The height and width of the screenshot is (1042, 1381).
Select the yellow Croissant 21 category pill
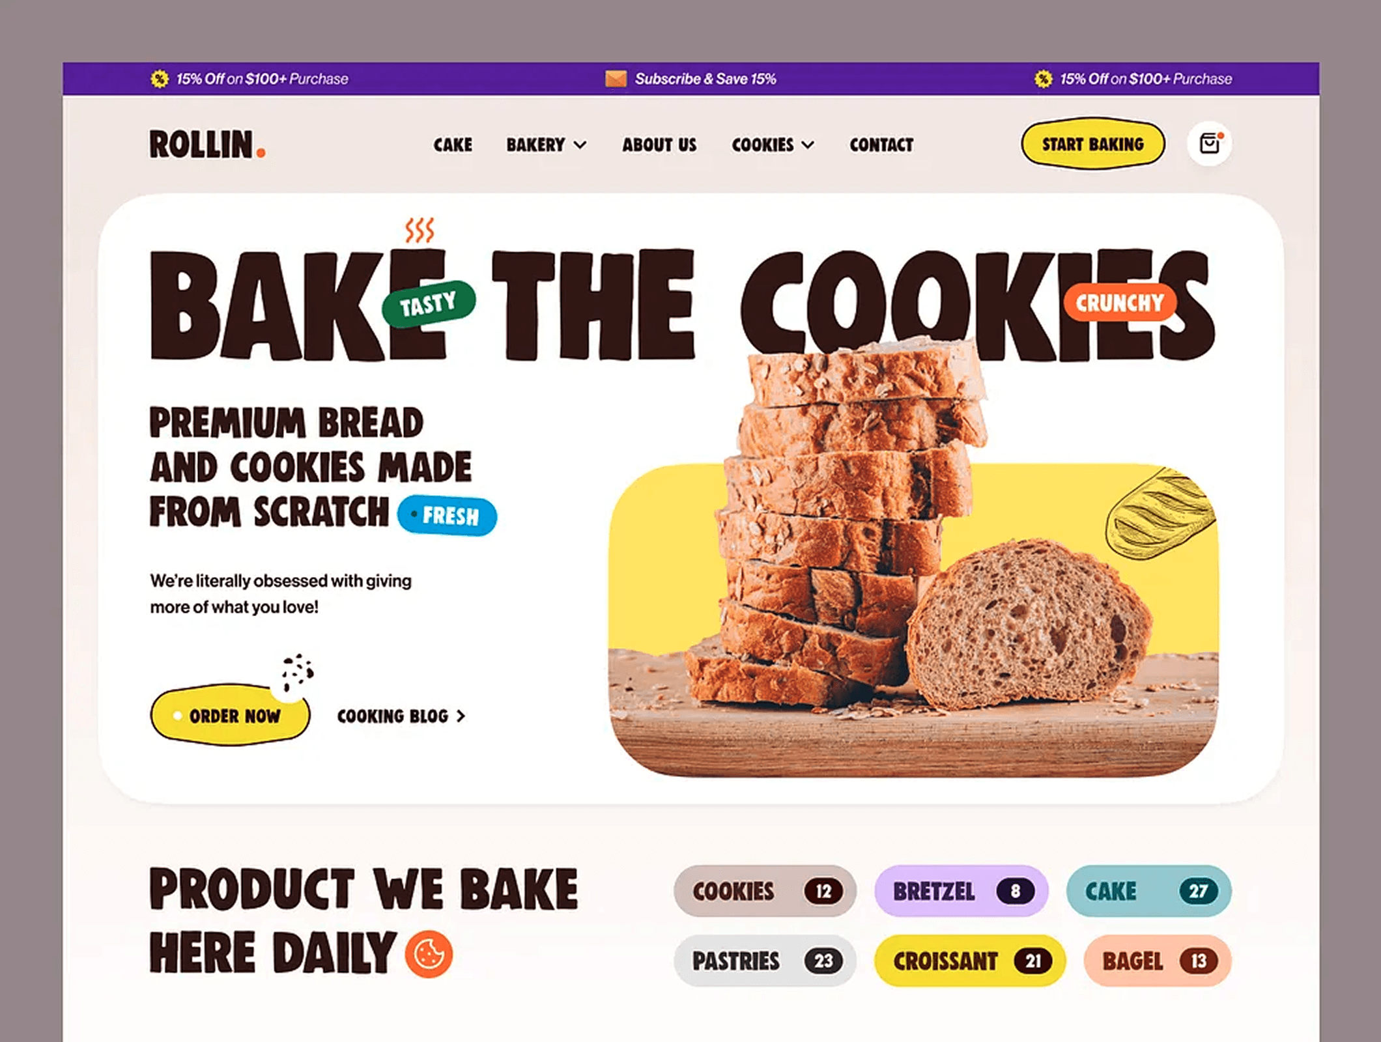pyautogui.click(x=970, y=961)
